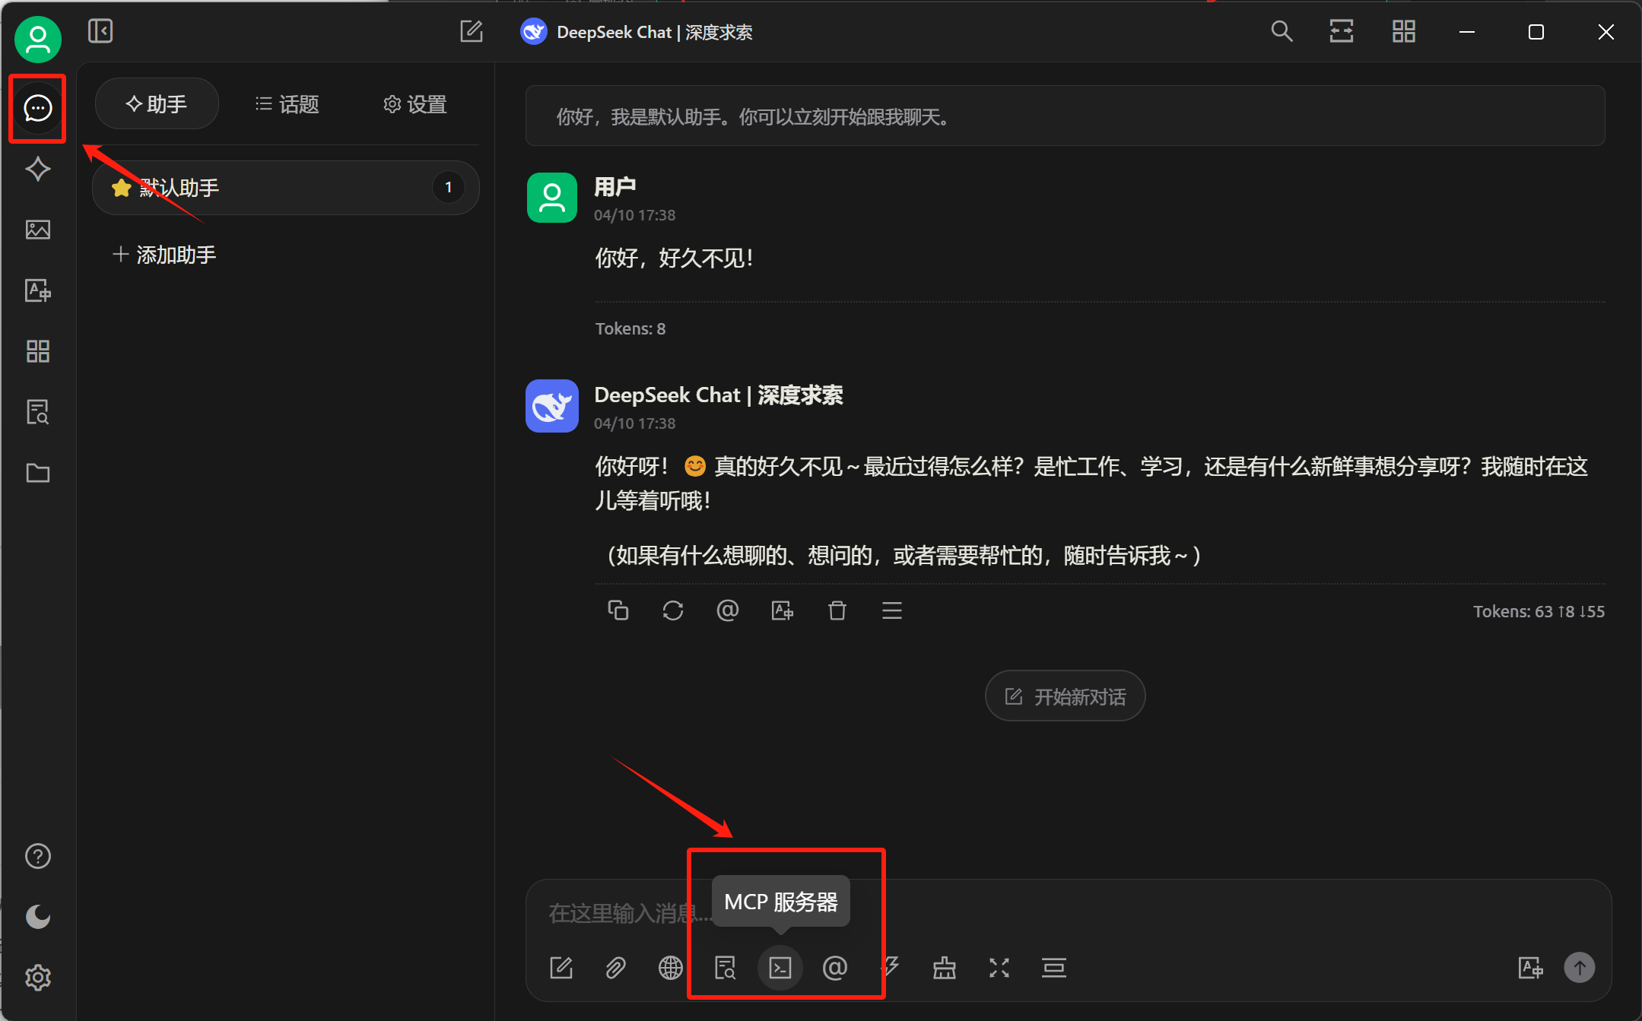
Task: Open the message more-options menu icon
Action: click(x=892, y=610)
